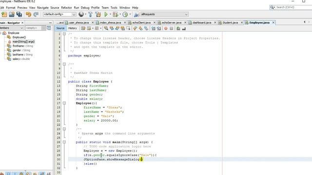Click the New Project icon
The image size is (312, 175).
coord(4,14)
